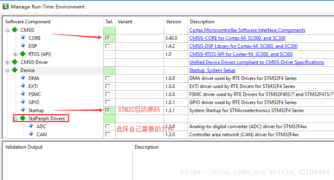
Task: Open the CMSIS-DSP Library link
Action: click(243, 46)
